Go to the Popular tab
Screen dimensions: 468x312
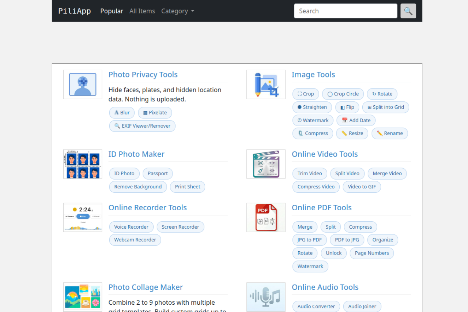[x=112, y=11]
